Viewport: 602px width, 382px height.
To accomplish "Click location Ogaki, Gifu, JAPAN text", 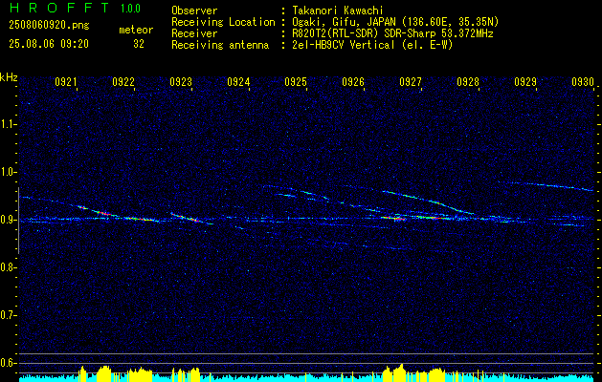I will 395,22.
